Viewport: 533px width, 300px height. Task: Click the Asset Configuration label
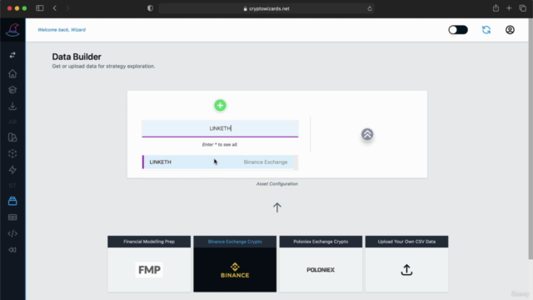(x=277, y=183)
